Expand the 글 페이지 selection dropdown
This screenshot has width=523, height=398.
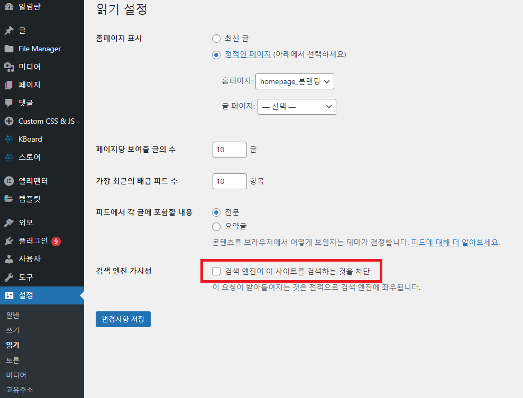[x=297, y=106]
